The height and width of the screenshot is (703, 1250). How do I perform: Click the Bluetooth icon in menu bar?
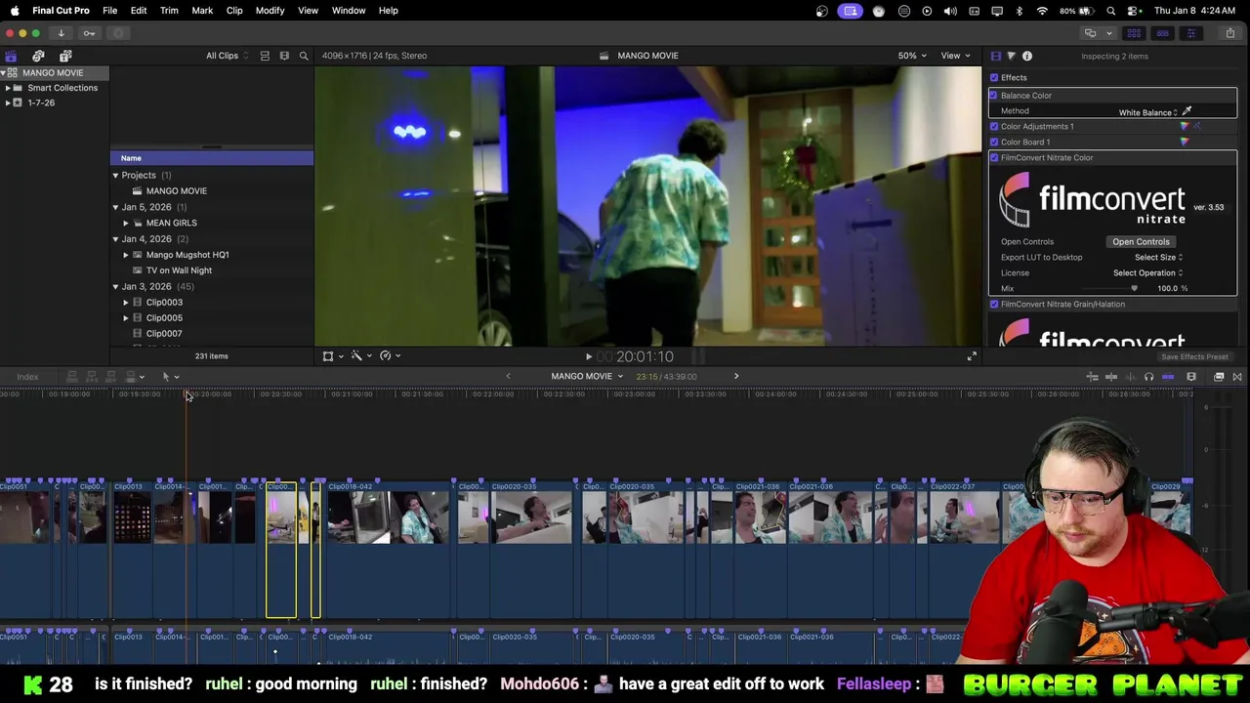click(x=1020, y=11)
